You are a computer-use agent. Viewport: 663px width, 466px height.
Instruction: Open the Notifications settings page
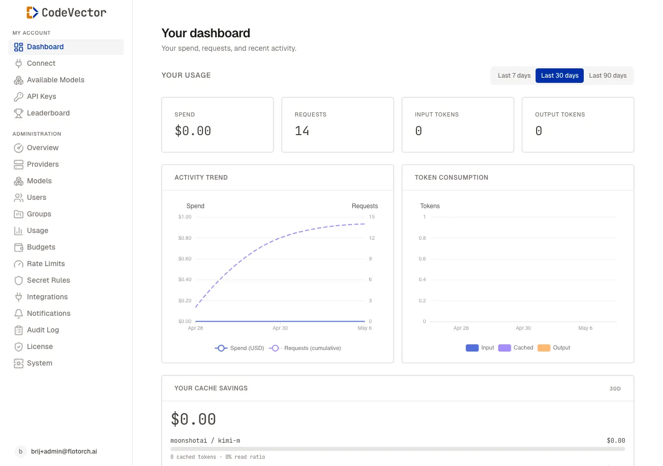[x=66, y=314]
